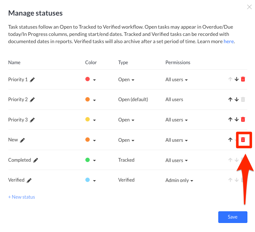Delete the New status with trash icon
The height and width of the screenshot is (232, 255).
tap(243, 140)
